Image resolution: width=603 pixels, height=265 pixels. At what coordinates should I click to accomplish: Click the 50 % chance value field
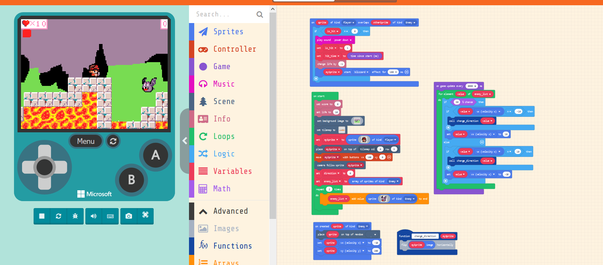(x=457, y=102)
